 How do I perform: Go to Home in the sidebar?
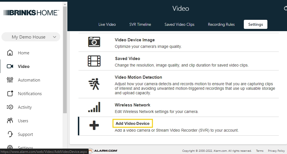pyautogui.click(x=23, y=53)
